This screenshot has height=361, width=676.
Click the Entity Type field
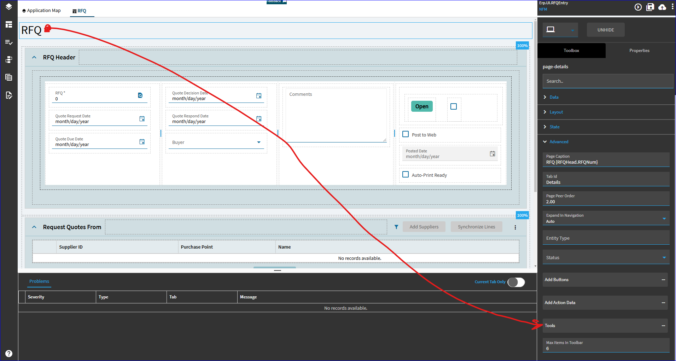pos(606,238)
